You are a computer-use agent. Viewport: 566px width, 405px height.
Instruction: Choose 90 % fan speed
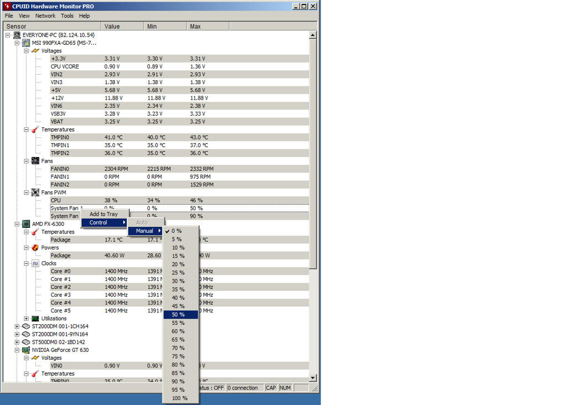[181, 382]
